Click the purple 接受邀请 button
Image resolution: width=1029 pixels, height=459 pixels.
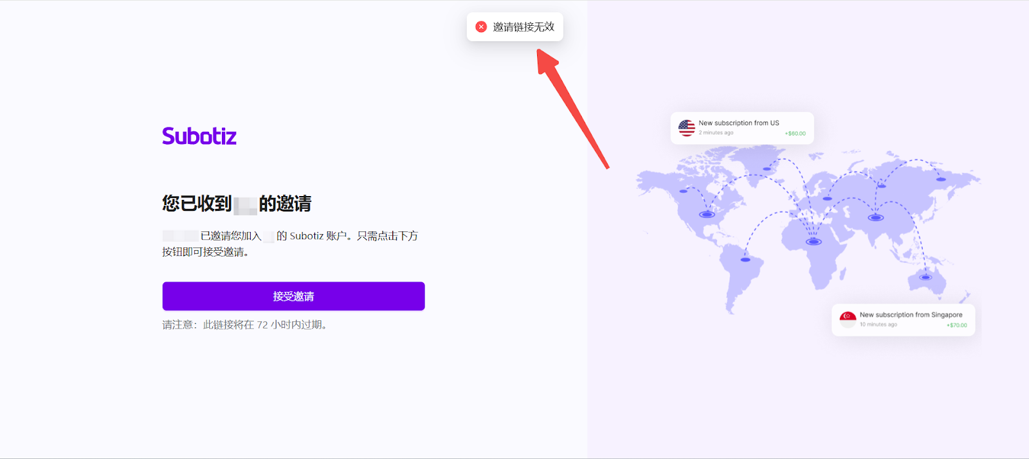[293, 296]
